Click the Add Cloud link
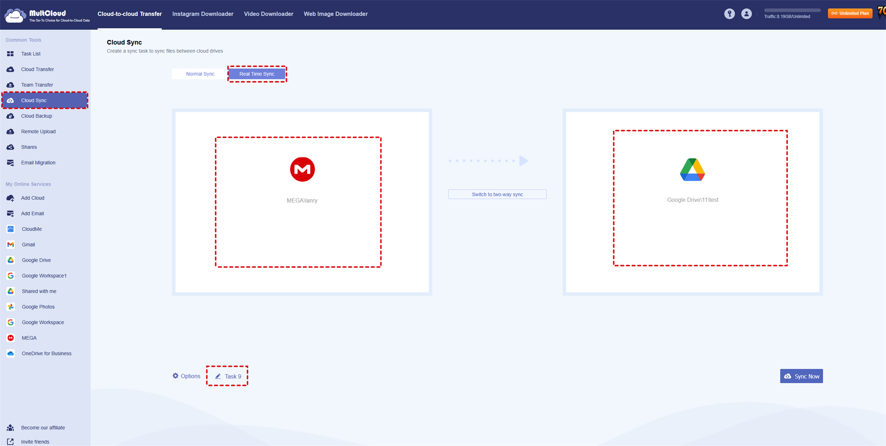The width and height of the screenshot is (886, 446). (x=33, y=198)
